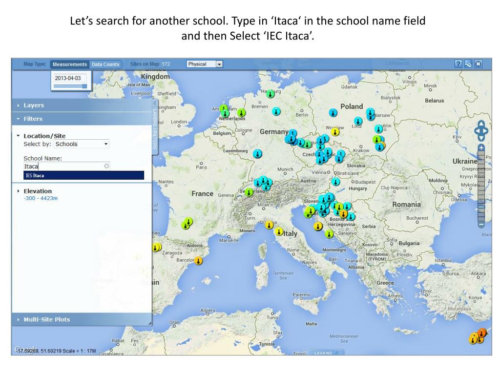Collapse the vertical LAYERS\FILTERS side tab
The height and width of the screenshot is (375, 500).
(155, 127)
